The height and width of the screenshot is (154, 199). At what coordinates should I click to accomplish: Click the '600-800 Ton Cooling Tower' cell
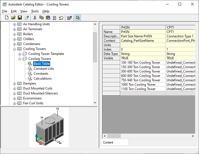pyautogui.click(x=143, y=76)
